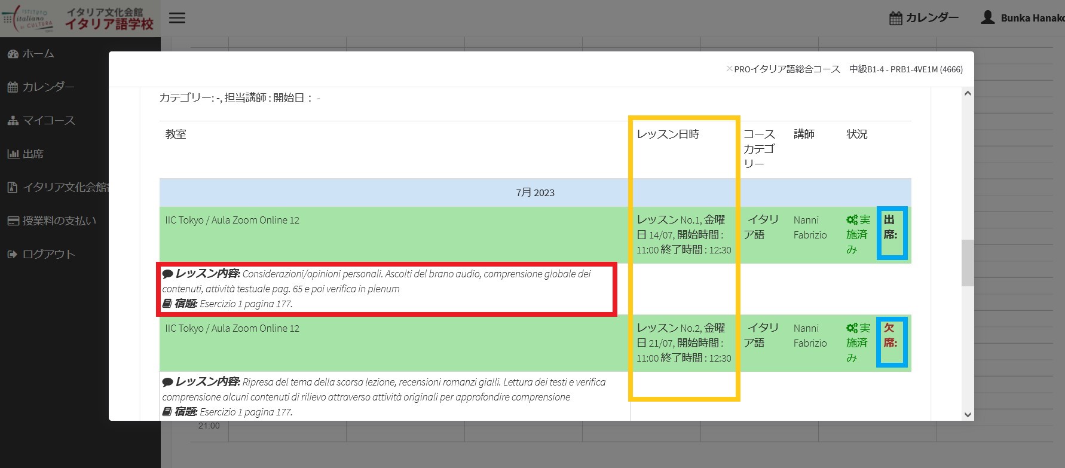Click the レッスン日時 column header
Screen dimensions: 1065x468
(668, 134)
